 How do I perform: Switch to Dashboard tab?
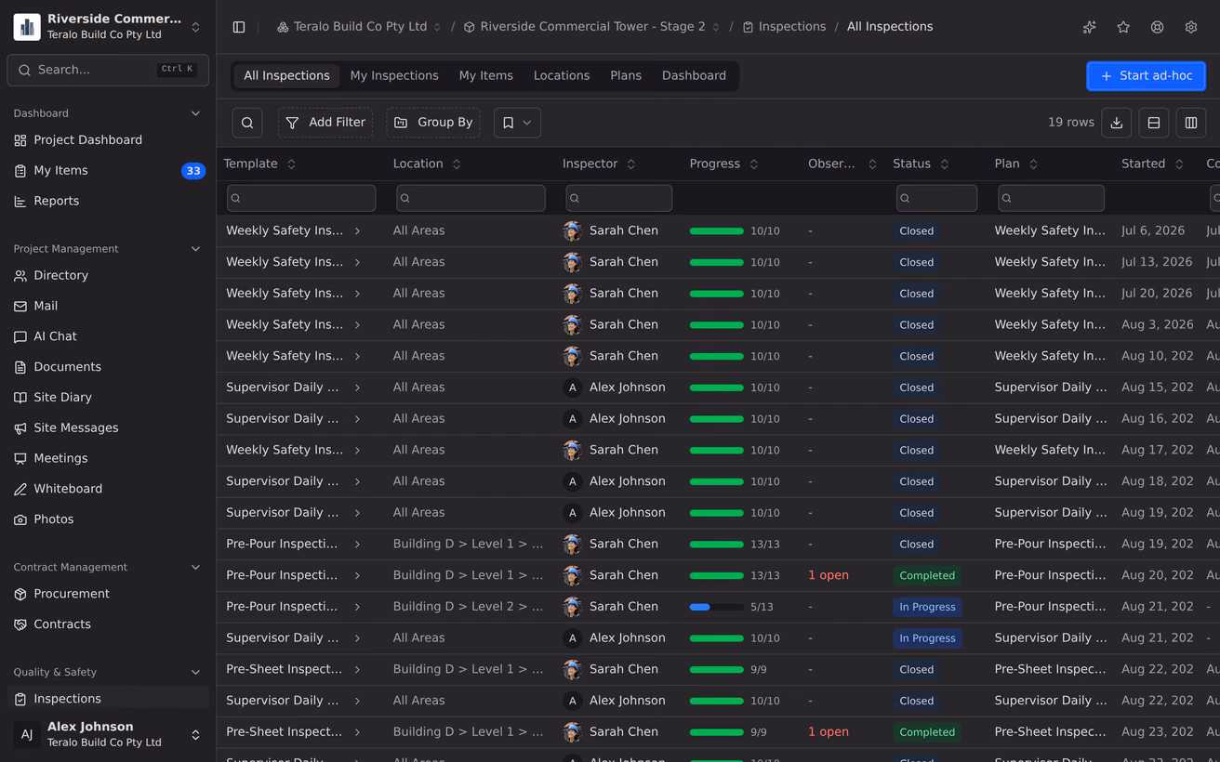click(x=694, y=76)
